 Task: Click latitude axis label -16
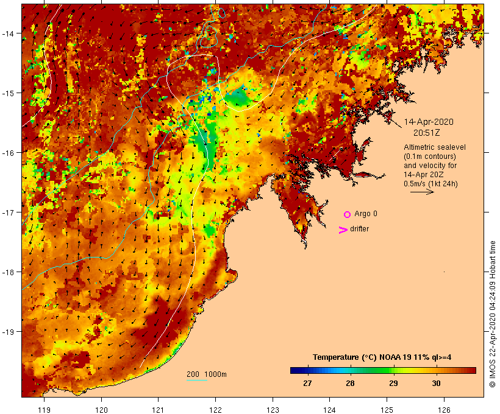pos(8,153)
